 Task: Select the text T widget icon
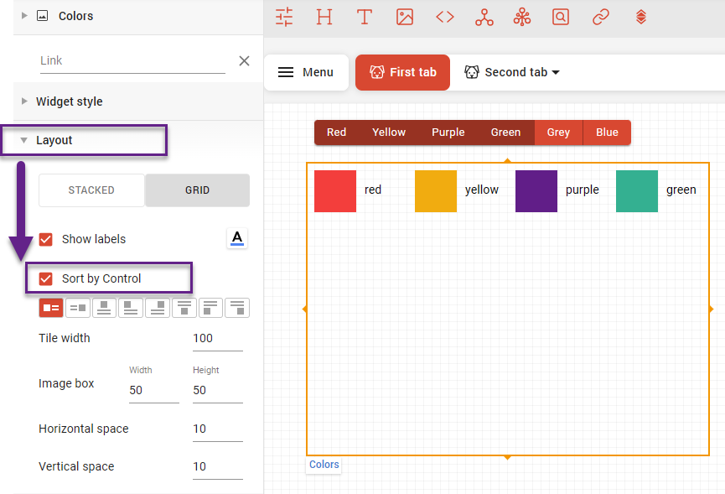[364, 17]
